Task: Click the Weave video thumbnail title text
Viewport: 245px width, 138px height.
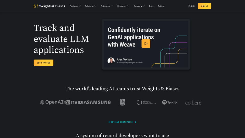Action: [134, 37]
